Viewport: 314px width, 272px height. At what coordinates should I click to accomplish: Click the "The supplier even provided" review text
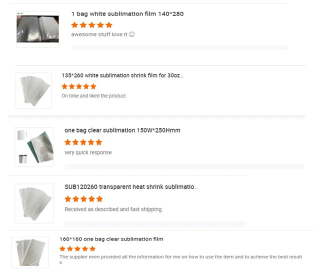[180, 257]
